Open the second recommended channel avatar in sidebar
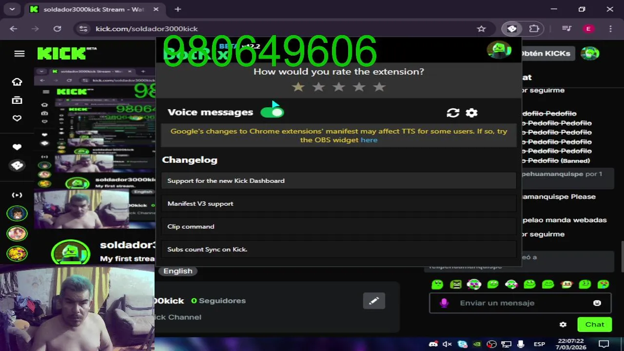Screen dimensions: 624x351 [17, 234]
